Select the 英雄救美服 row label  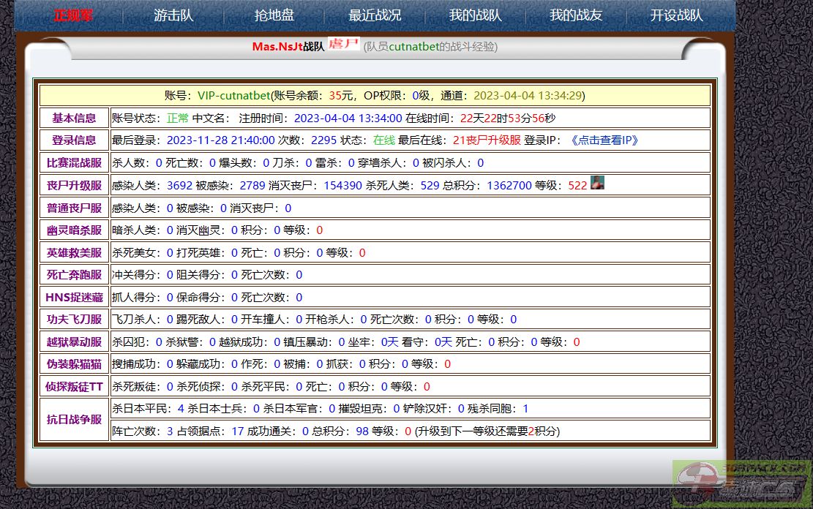(74, 252)
